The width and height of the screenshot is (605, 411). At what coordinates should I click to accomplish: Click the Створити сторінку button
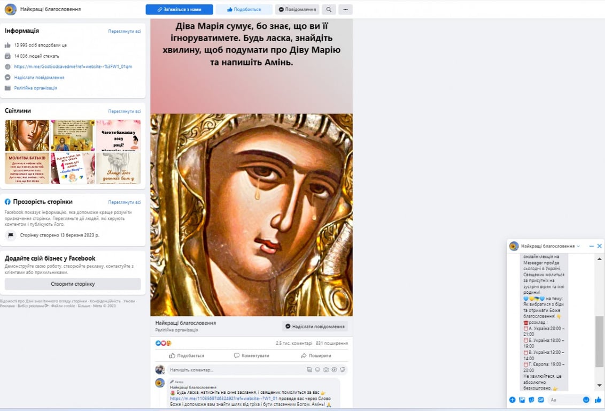[73, 284]
